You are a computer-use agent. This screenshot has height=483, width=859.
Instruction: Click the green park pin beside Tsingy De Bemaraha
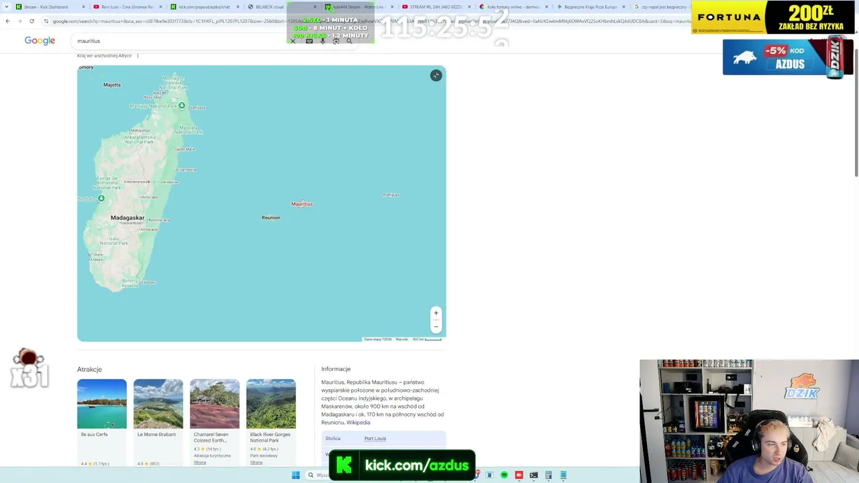[x=101, y=199]
